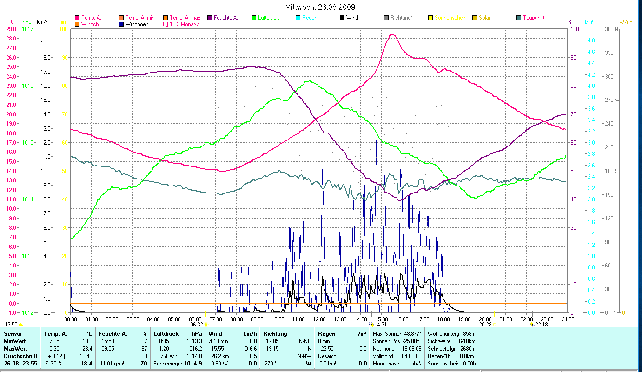This screenshot has height=372, width=642.
Task: Click the 20:28 sunset time marker
Action: coord(486,325)
